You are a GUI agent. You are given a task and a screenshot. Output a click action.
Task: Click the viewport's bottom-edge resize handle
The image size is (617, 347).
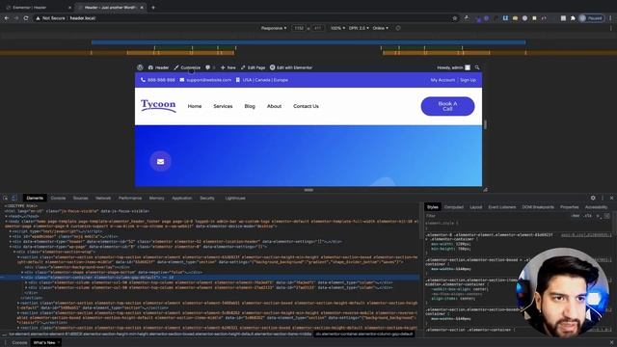point(308,190)
